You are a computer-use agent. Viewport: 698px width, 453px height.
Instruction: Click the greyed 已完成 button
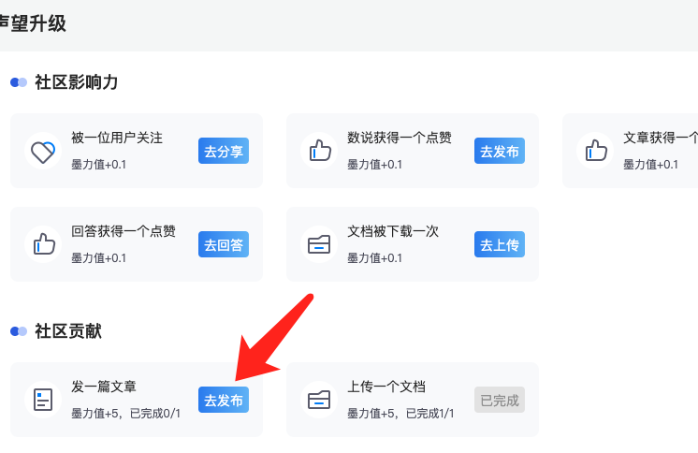coord(499,400)
